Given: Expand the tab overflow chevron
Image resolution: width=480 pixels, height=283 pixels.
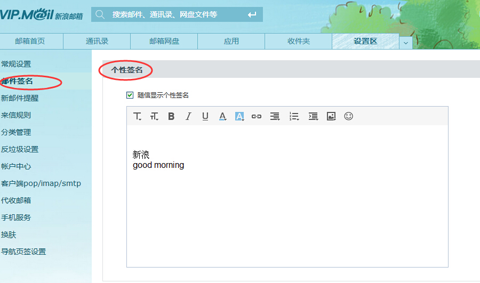Looking at the screenshot, I should [405, 42].
